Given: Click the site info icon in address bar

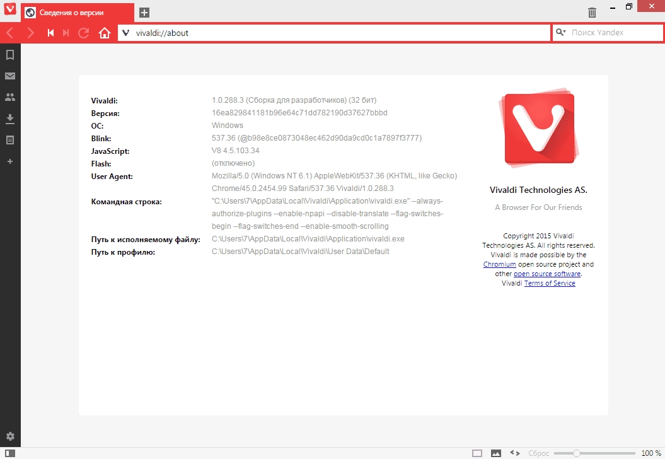Looking at the screenshot, I should tap(126, 33).
